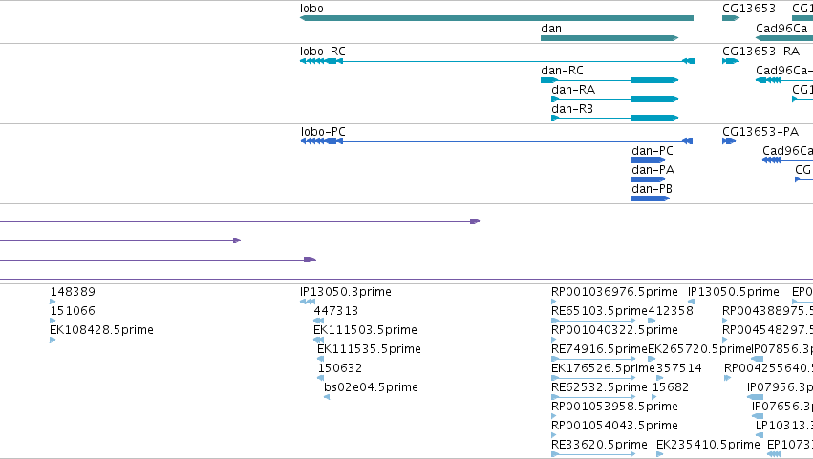Select the RP001036976.5prime EST label
The height and width of the screenshot is (459, 813).
(x=614, y=292)
